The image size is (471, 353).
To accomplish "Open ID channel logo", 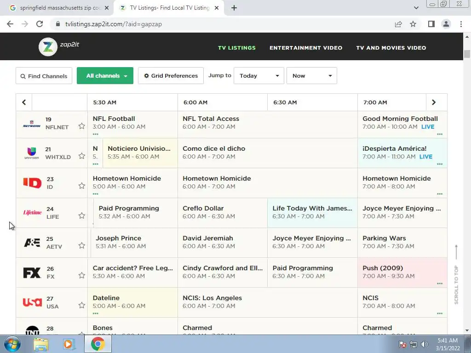I will click(32, 183).
